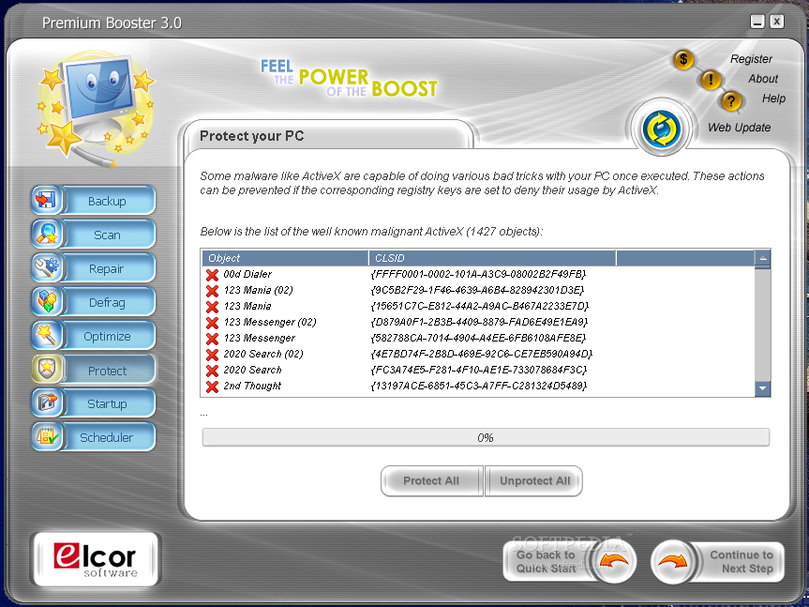Open the Scan section
Image resolution: width=809 pixels, height=607 pixels.
click(x=107, y=235)
